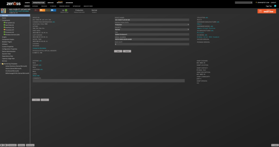Click the green status icon for Processors
The image size is (279, 147).
[4, 32]
